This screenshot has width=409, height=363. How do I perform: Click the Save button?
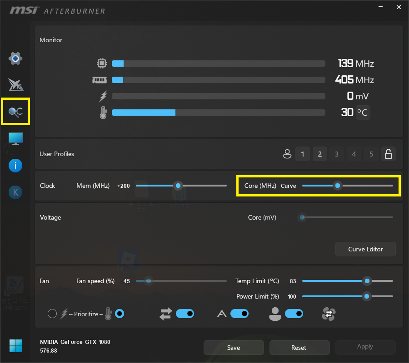click(x=234, y=348)
